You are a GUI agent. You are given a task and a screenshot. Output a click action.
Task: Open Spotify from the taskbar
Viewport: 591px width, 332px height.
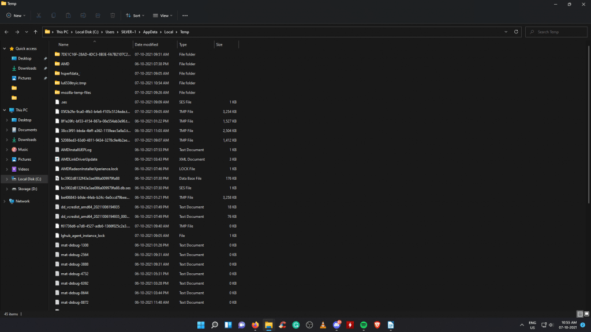pyautogui.click(x=364, y=325)
